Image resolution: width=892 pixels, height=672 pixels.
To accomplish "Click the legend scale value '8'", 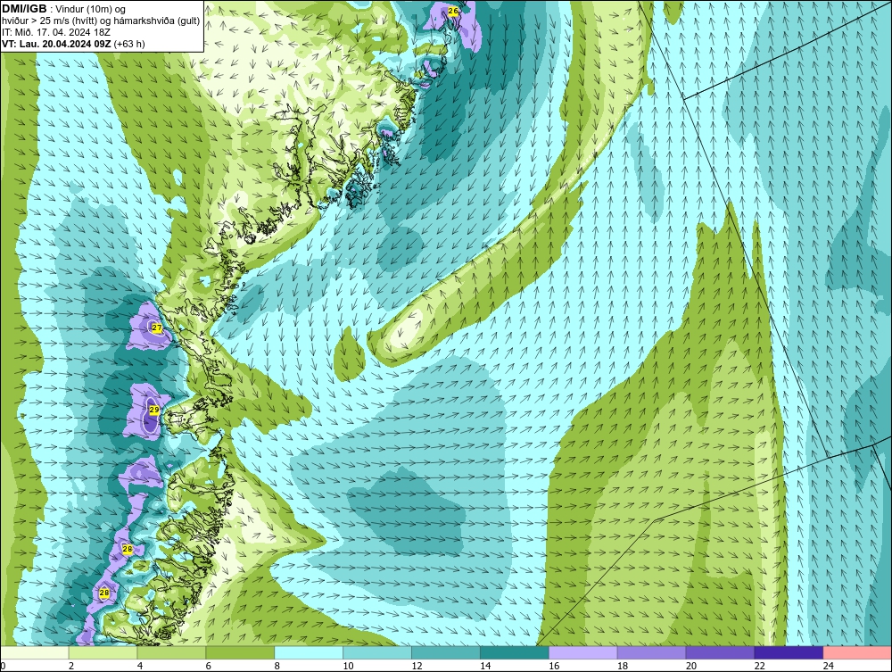I will pyautogui.click(x=277, y=666).
